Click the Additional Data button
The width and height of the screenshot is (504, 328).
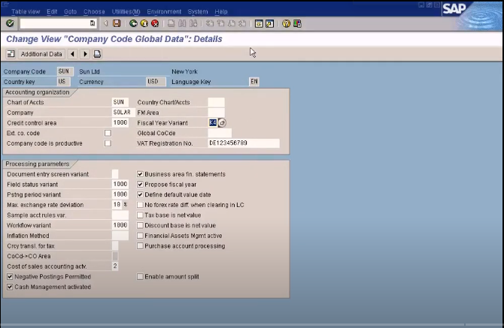[x=41, y=54]
